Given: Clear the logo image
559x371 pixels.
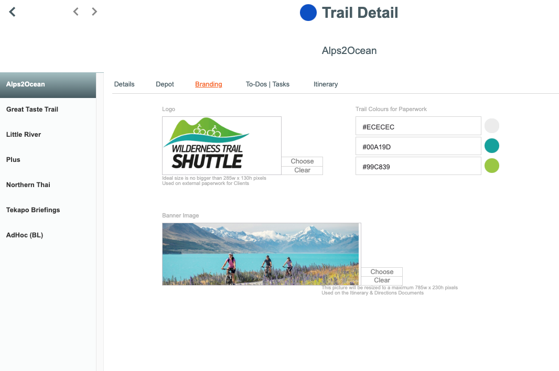Looking at the screenshot, I should 302,170.
